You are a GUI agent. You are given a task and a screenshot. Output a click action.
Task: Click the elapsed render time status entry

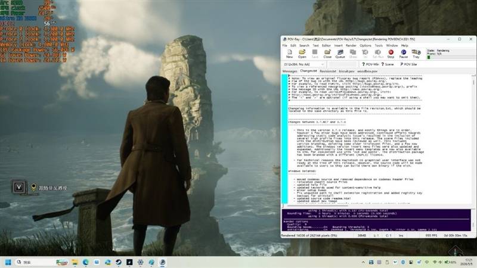456,235
